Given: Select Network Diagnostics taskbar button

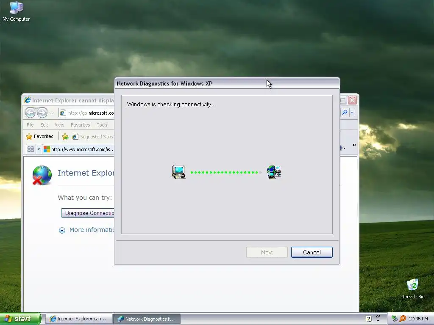Looking at the screenshot, I should 147,319.
